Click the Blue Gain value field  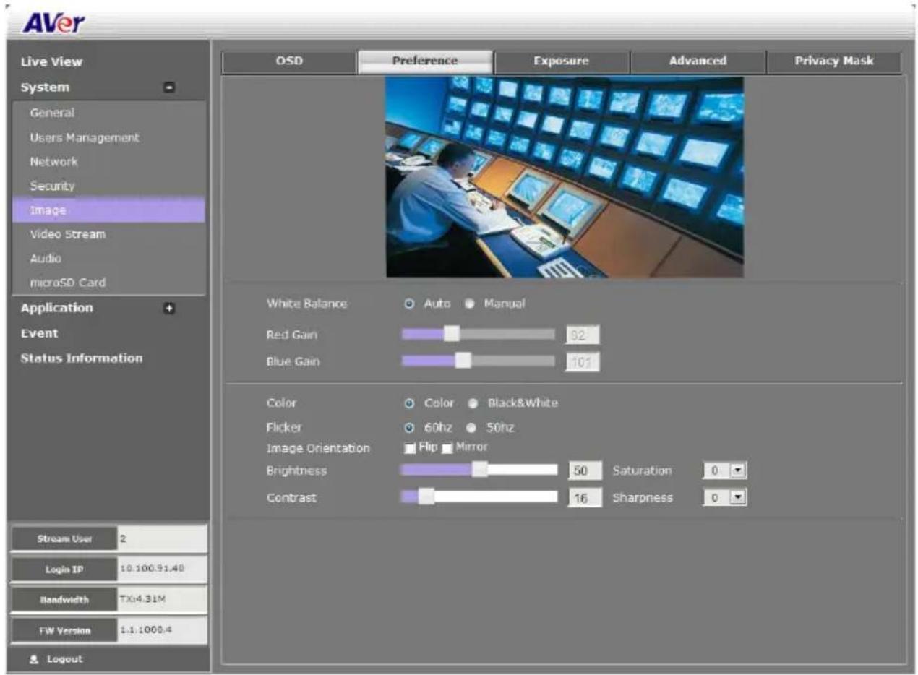[583, 361]
